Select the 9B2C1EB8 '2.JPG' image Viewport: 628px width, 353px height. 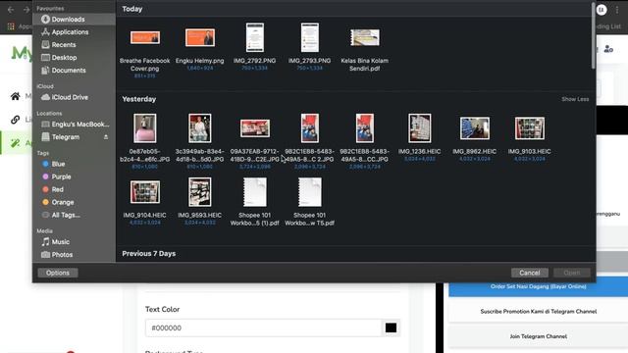pyautogui.click(x=310, y=128)
